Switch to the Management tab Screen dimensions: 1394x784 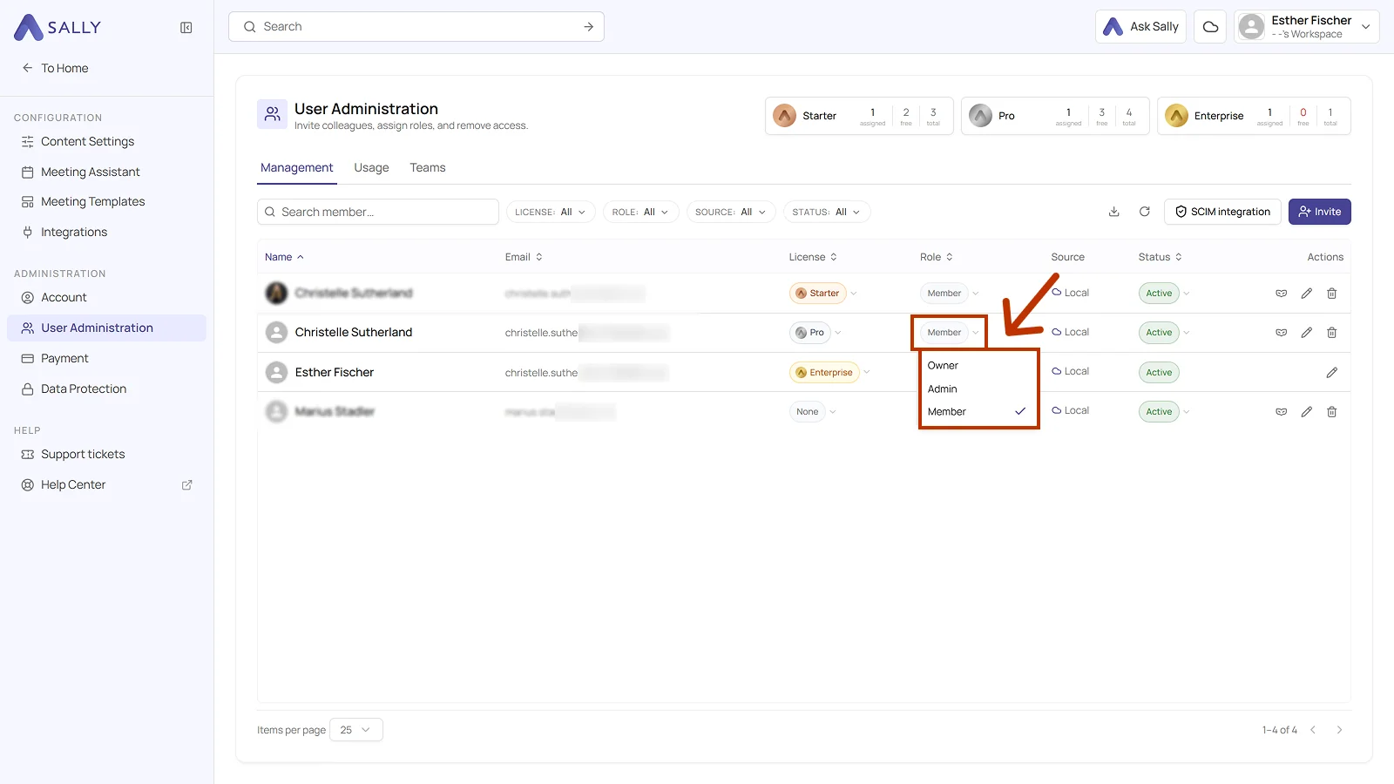click(x=296, y=168)
